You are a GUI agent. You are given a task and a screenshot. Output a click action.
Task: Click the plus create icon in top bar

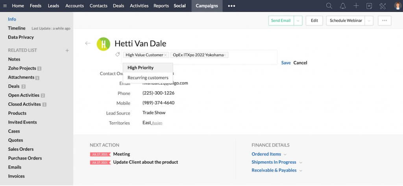(x=356, y=6)
